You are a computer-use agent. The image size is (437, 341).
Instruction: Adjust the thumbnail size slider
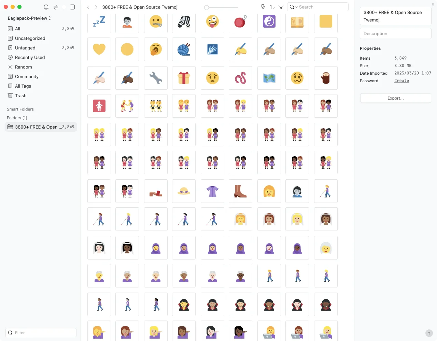[221, 8]
